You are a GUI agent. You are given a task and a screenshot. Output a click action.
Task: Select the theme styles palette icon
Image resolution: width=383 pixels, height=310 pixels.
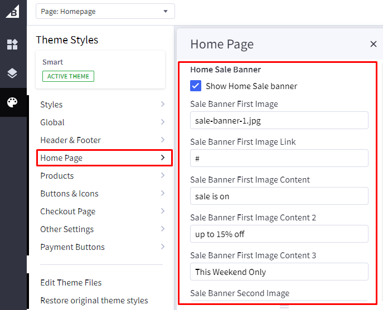click(12, 102)
